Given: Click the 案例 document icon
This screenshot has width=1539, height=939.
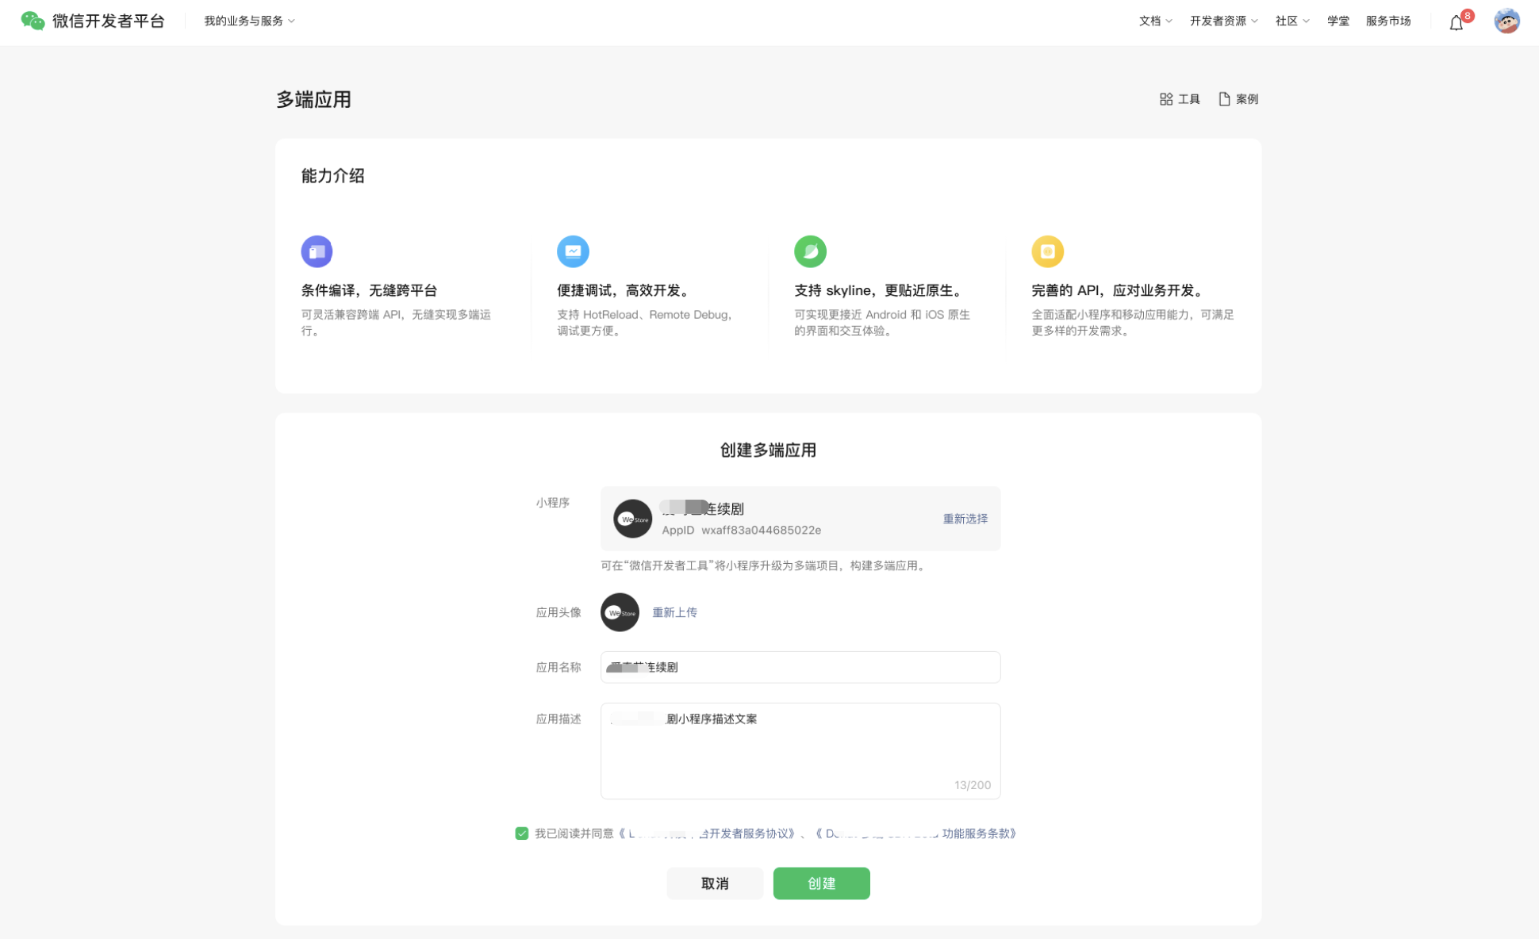Looking at the screenshot, I should 1224,99.
